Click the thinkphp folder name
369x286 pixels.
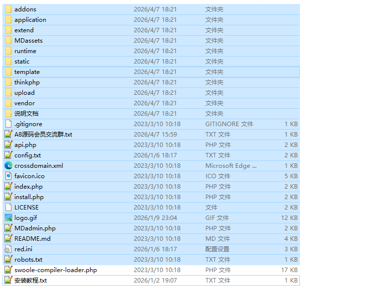click(x=27, y=82)
